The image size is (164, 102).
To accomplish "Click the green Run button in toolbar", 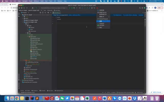I will pos(69,8).
